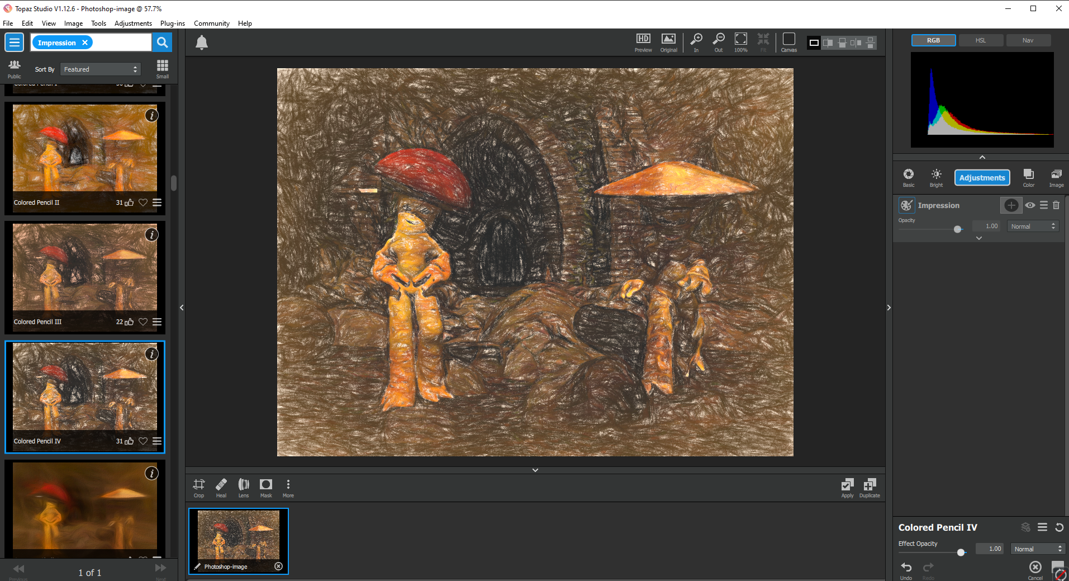The width and height of the screenshot is (1069, 581).
Task: Open the hamburger menu in the effects panel
Action: coord(15,42)
